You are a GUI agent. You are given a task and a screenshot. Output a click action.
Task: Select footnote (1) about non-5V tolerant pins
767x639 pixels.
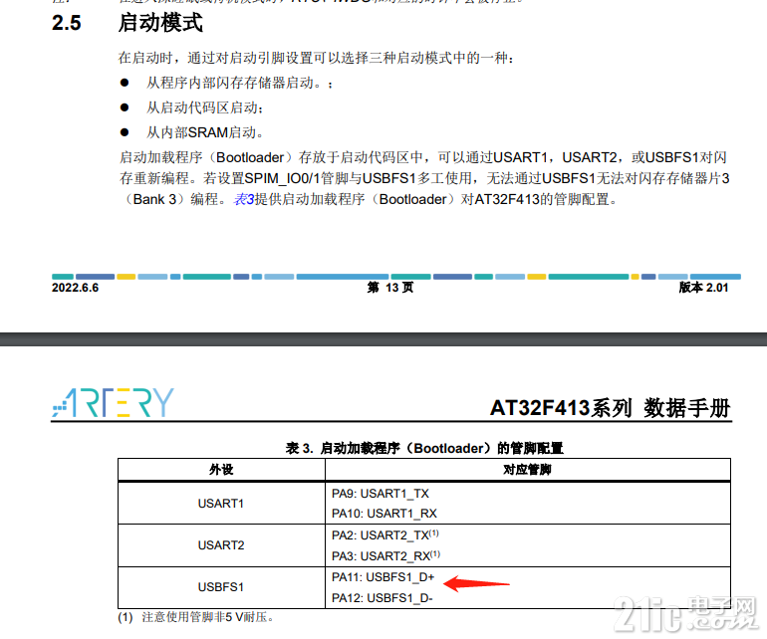pyautogui.click(x=195, y=617)
